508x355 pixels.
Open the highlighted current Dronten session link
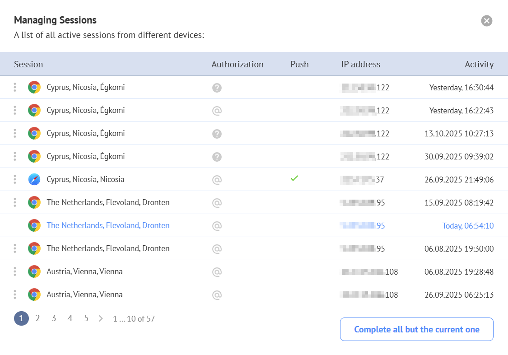[x=108, y=225]
